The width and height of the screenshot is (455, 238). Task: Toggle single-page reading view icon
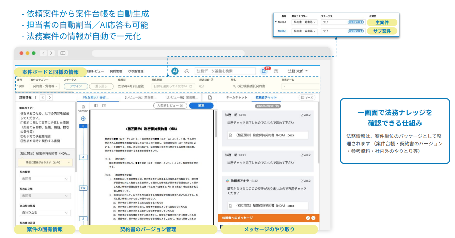click(x=96, y=106)
